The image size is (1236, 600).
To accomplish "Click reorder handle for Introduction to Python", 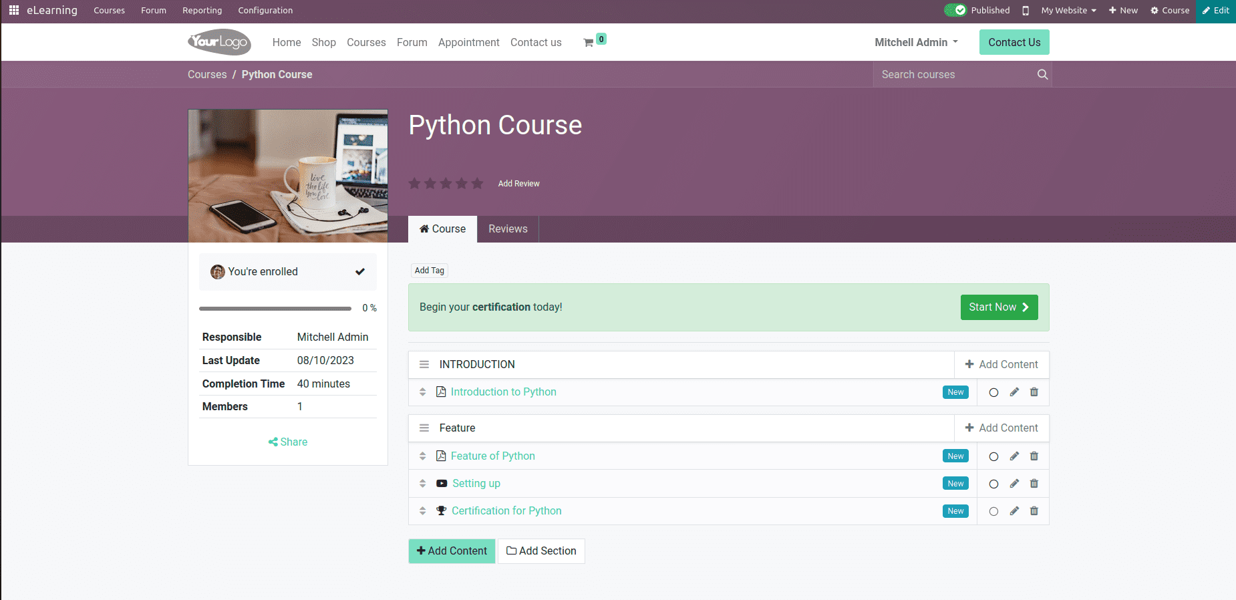I will point(422,392).
